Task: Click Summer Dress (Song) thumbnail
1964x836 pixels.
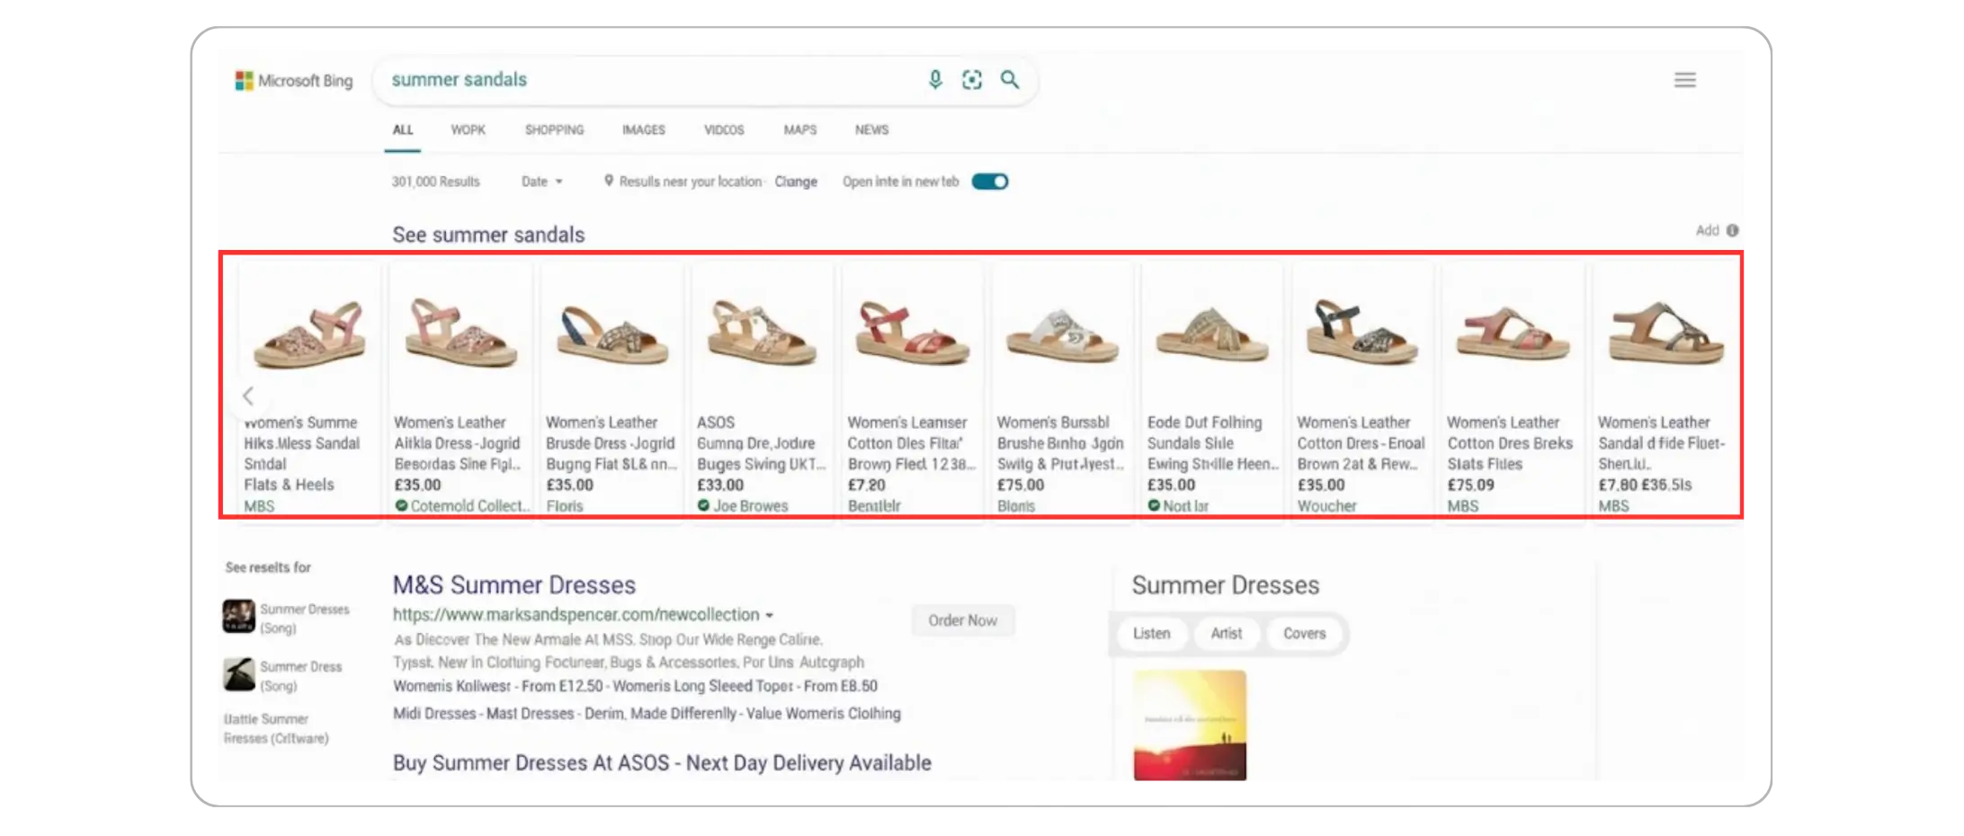Action: tap(238, 674)
